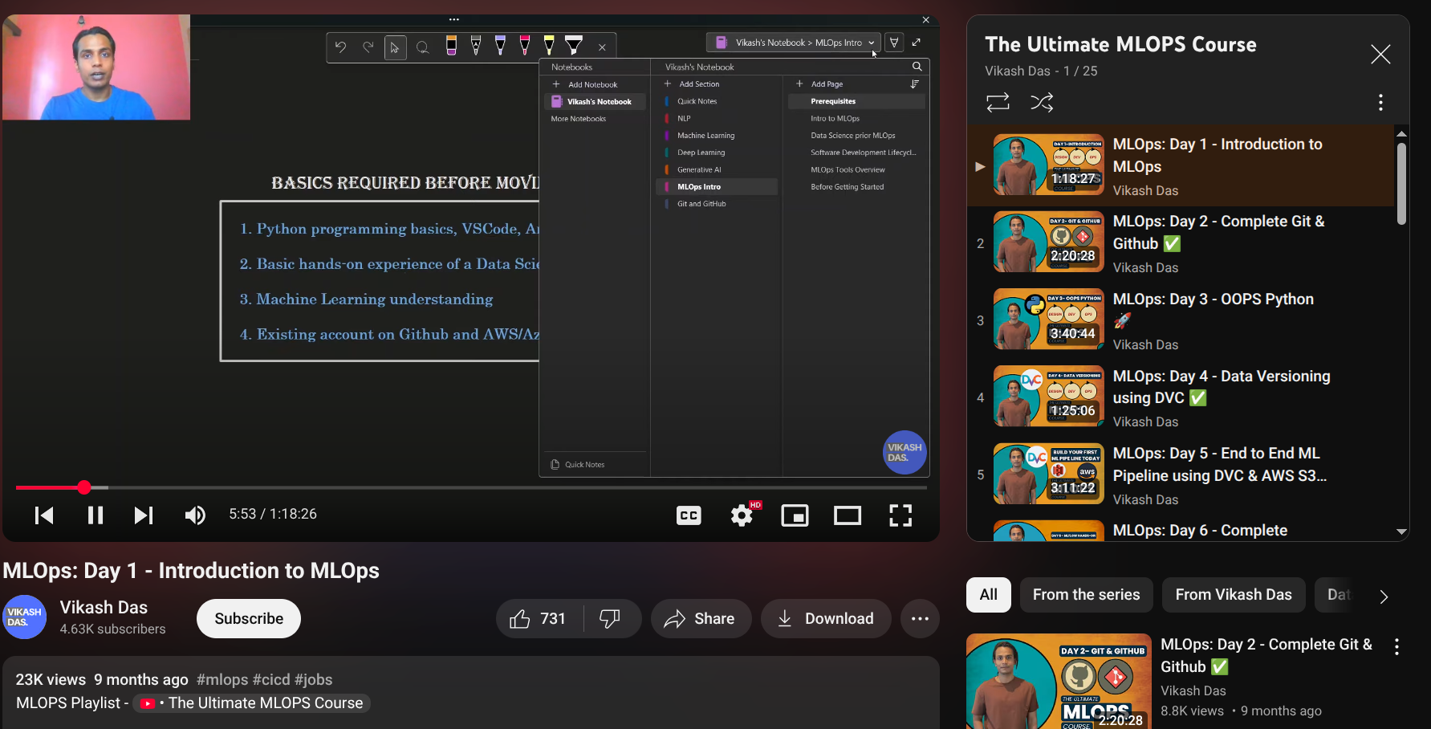The width and height of the screenshot is (1431, 729).
Task: Open recommended Day 2 Git & Github thumbnail
Action: [1059, 681]
